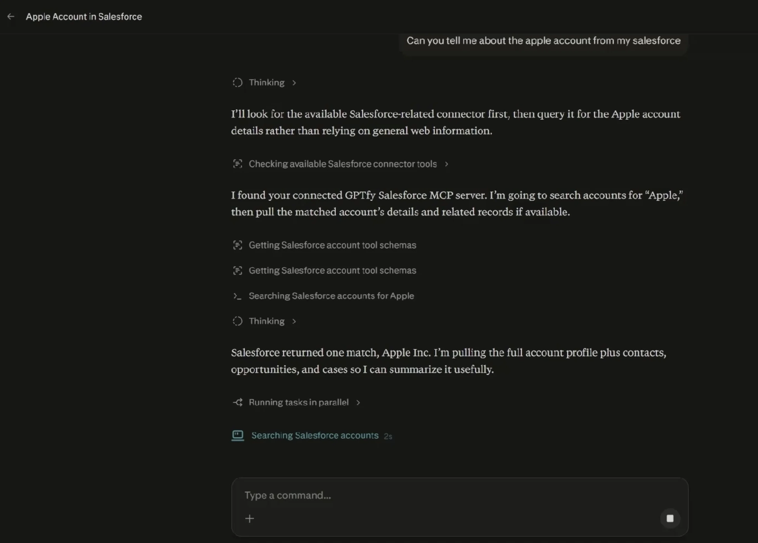758x543 pixels.
Task: Click the monitor icon beside Searching Salesforce accounts
Action: tap(238, 436)
